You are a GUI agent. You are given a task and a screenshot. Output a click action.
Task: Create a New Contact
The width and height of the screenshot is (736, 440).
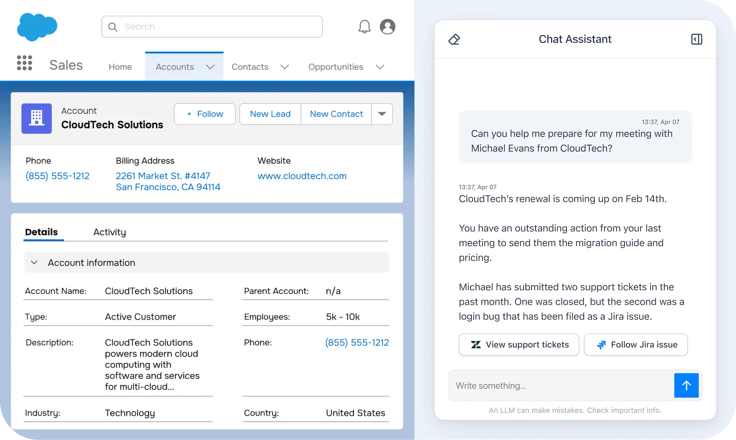click(x=336, y=114)
